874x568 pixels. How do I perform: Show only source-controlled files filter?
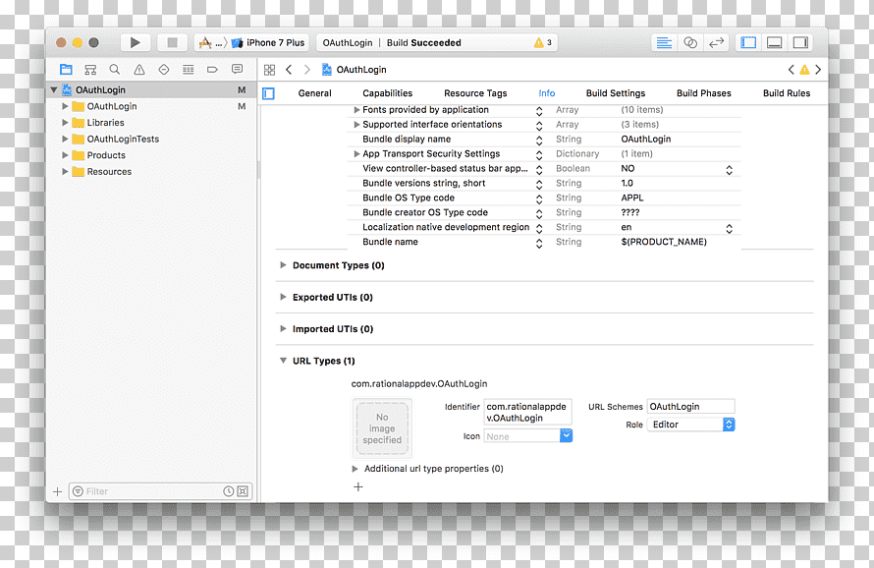(243, 491)
